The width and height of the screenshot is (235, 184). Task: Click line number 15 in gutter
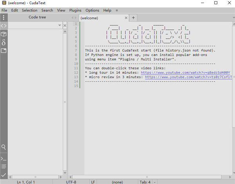coord(76,86)
